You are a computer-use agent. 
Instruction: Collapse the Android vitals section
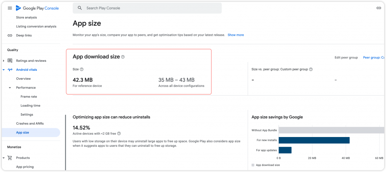(4, 70)
